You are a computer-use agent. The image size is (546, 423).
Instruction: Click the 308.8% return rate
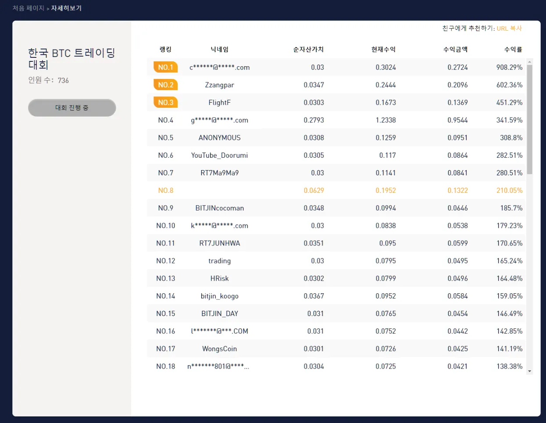coord(511,138)
